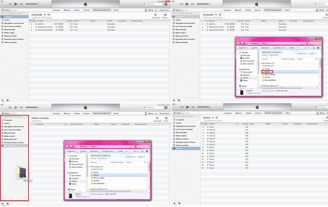This screenshot has height=207, width=328.
Task: Click Biblioteca search field above the Pista list
Action: point(321,107)
